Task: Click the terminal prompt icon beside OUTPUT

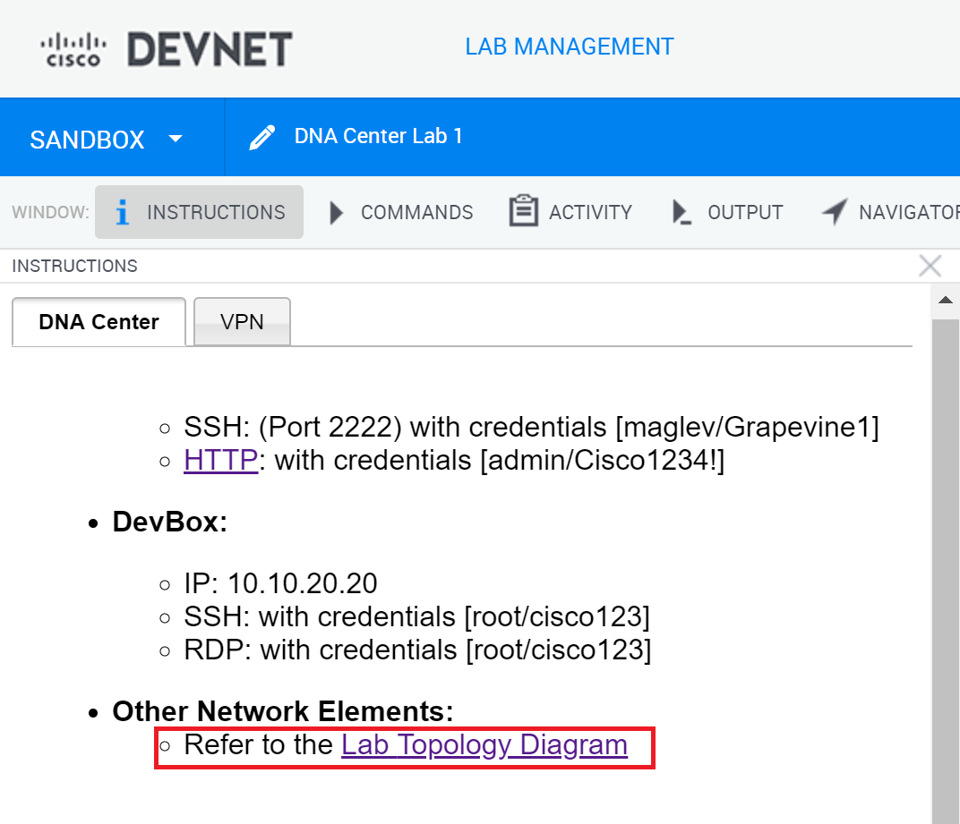Action: click(x=681, y=212)
